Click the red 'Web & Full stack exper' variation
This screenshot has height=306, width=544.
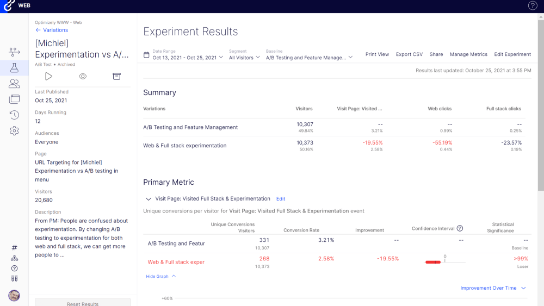(176, 262)
